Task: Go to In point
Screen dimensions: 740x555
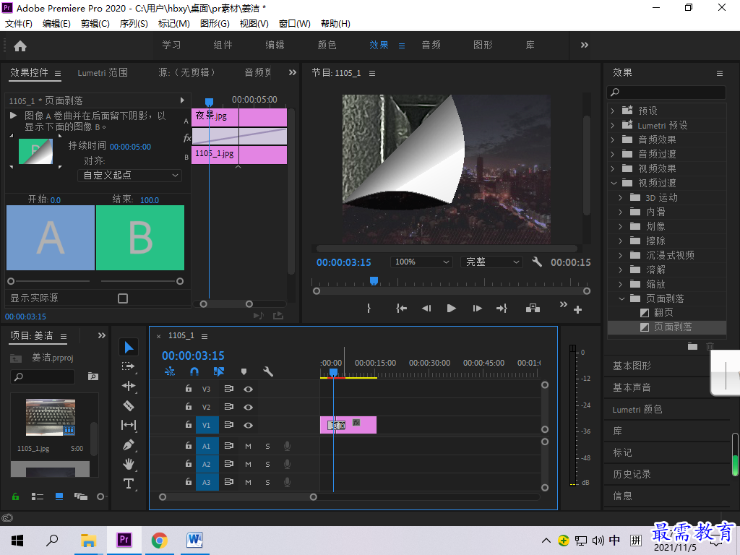Action: (x=401, y=308)
